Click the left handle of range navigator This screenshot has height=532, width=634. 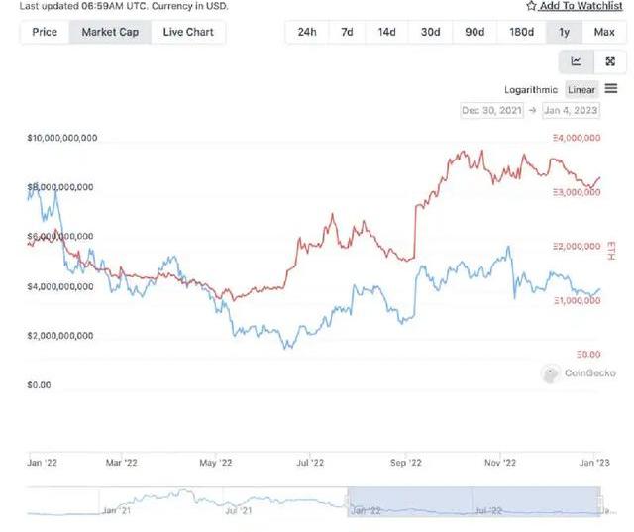point(347,501)
